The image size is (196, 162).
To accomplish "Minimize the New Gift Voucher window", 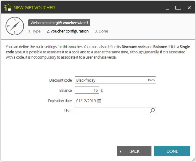I will [x=167, y=8].
